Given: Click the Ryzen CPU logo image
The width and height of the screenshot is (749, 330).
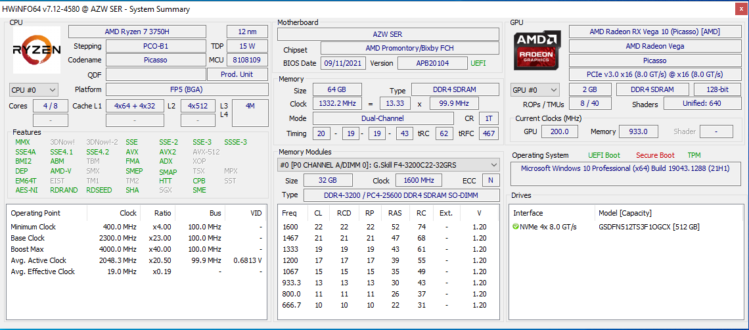Looking at the screenshot, I should [36, 50].
